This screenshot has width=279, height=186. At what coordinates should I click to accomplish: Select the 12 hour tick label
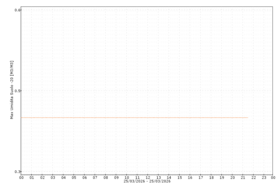click(148, 178)
